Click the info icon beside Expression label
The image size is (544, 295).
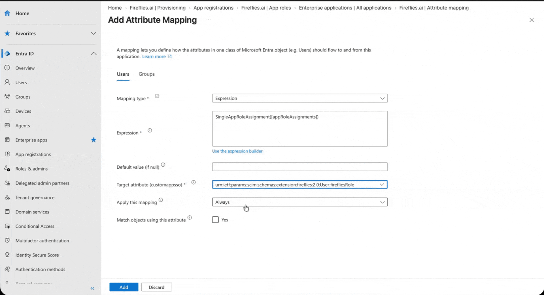point(150,130)
